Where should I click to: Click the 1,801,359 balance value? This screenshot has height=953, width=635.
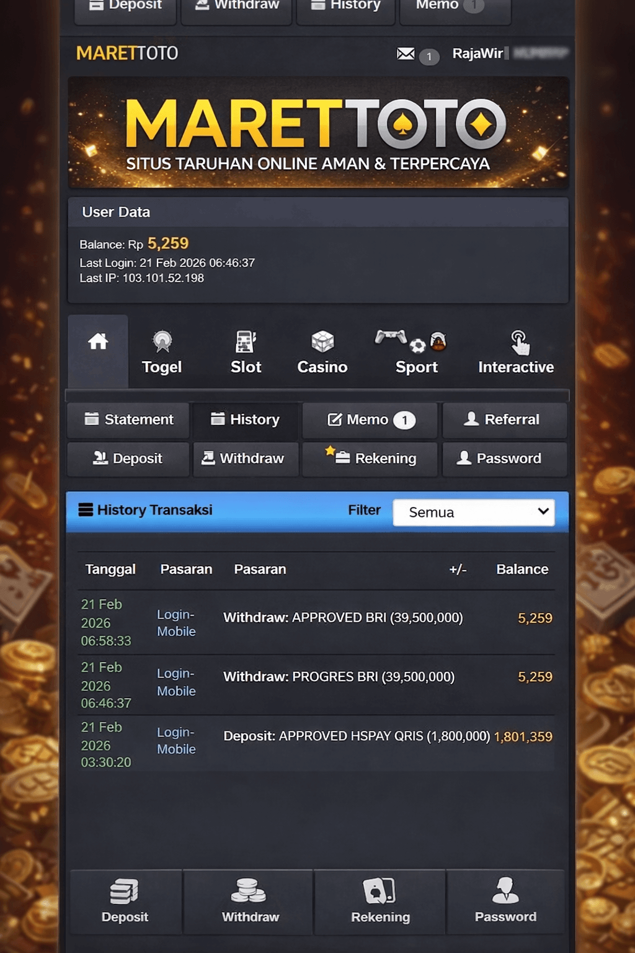point(523,736)
